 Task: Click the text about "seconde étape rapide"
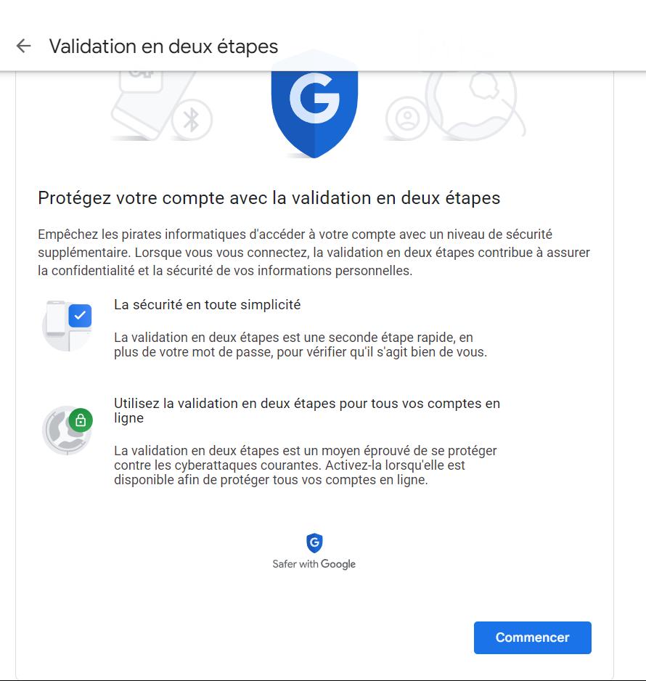point(300,345)
